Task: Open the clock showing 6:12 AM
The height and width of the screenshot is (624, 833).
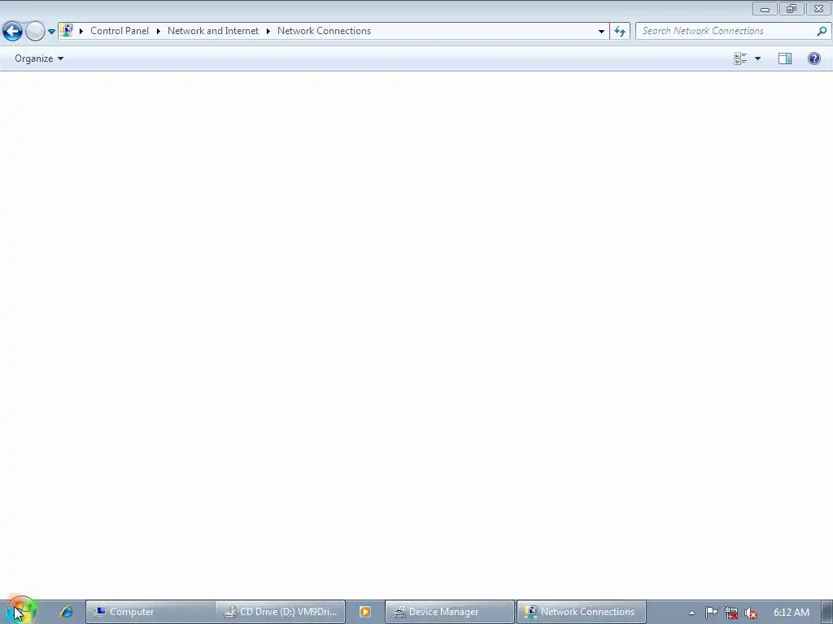Action: pos(792,613)
